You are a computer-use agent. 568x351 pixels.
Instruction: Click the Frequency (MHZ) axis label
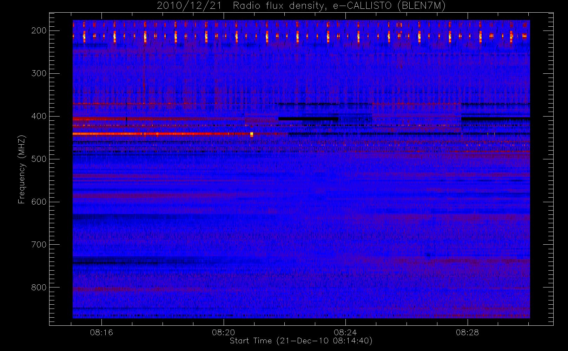click(22, 169)
